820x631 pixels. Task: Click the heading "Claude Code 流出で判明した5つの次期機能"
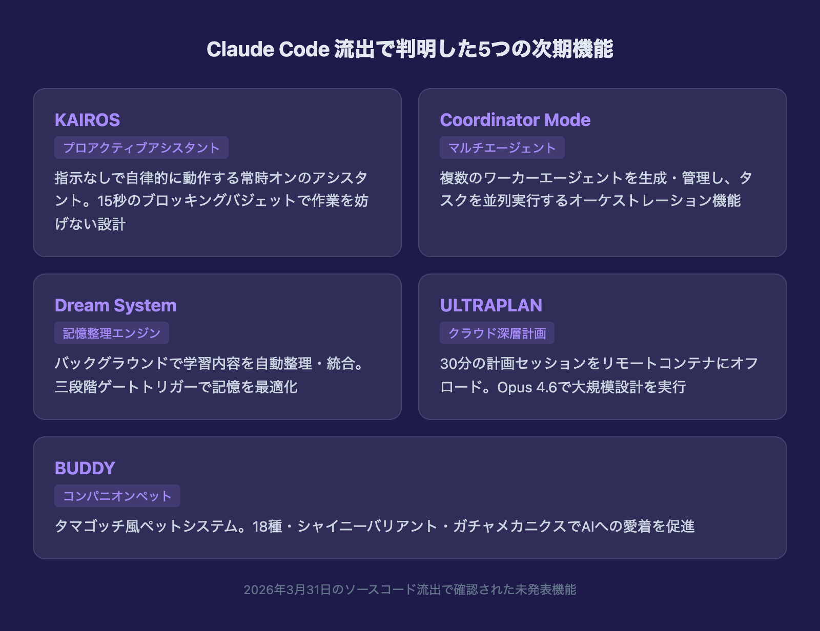[x=410, y=49]
